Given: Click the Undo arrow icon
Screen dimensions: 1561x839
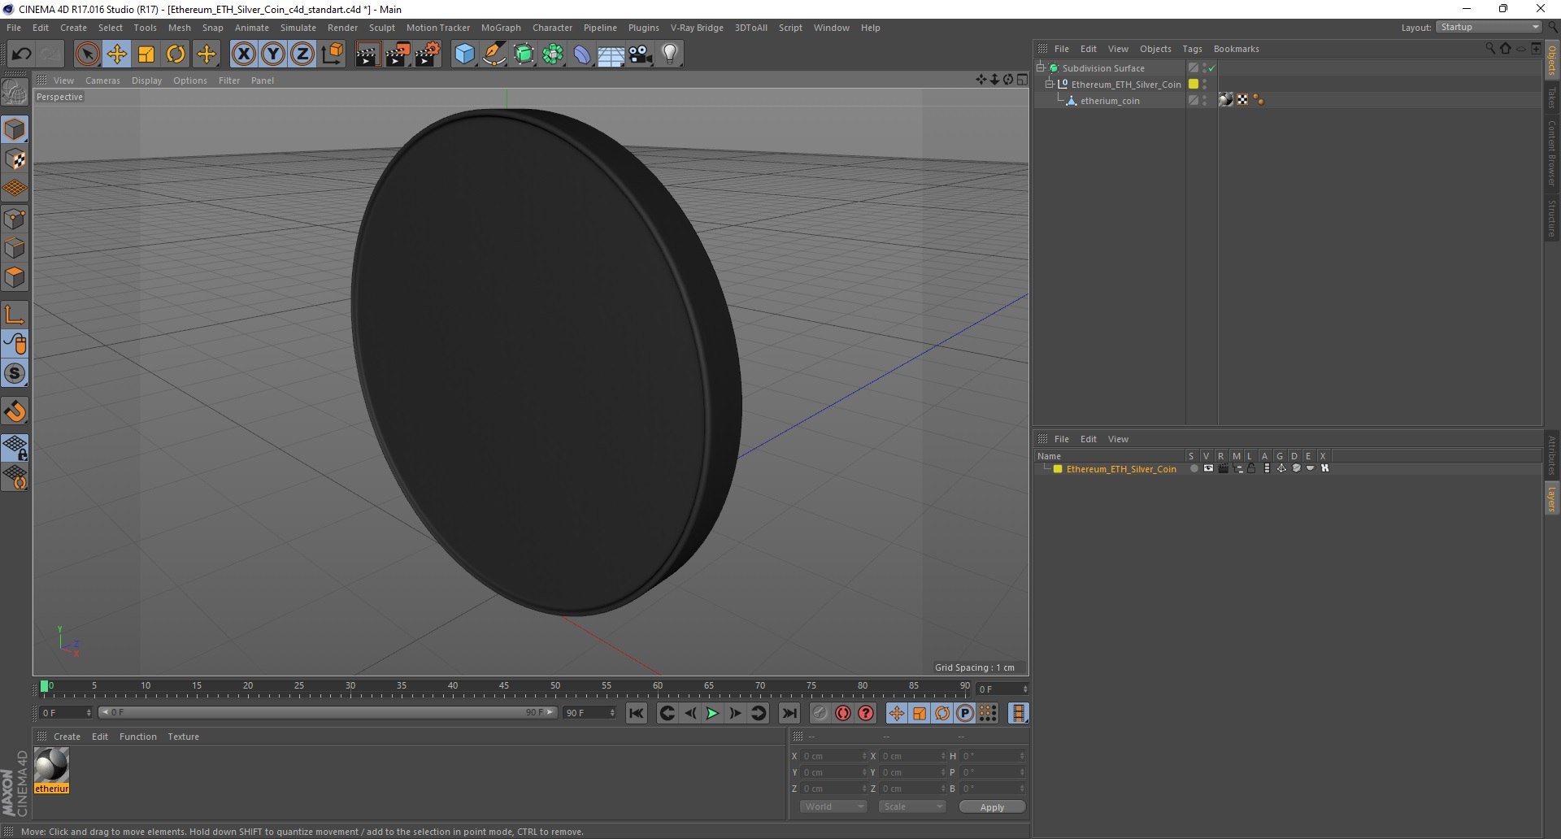Looking at the screenshot, I should [22, 54].
